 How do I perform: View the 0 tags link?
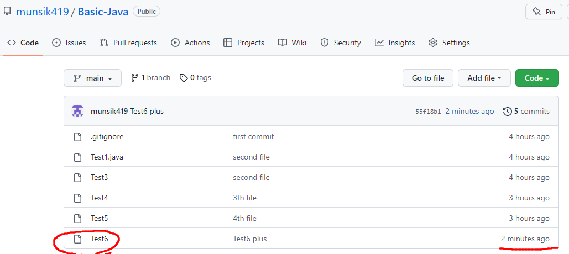[x=195, y=77]
